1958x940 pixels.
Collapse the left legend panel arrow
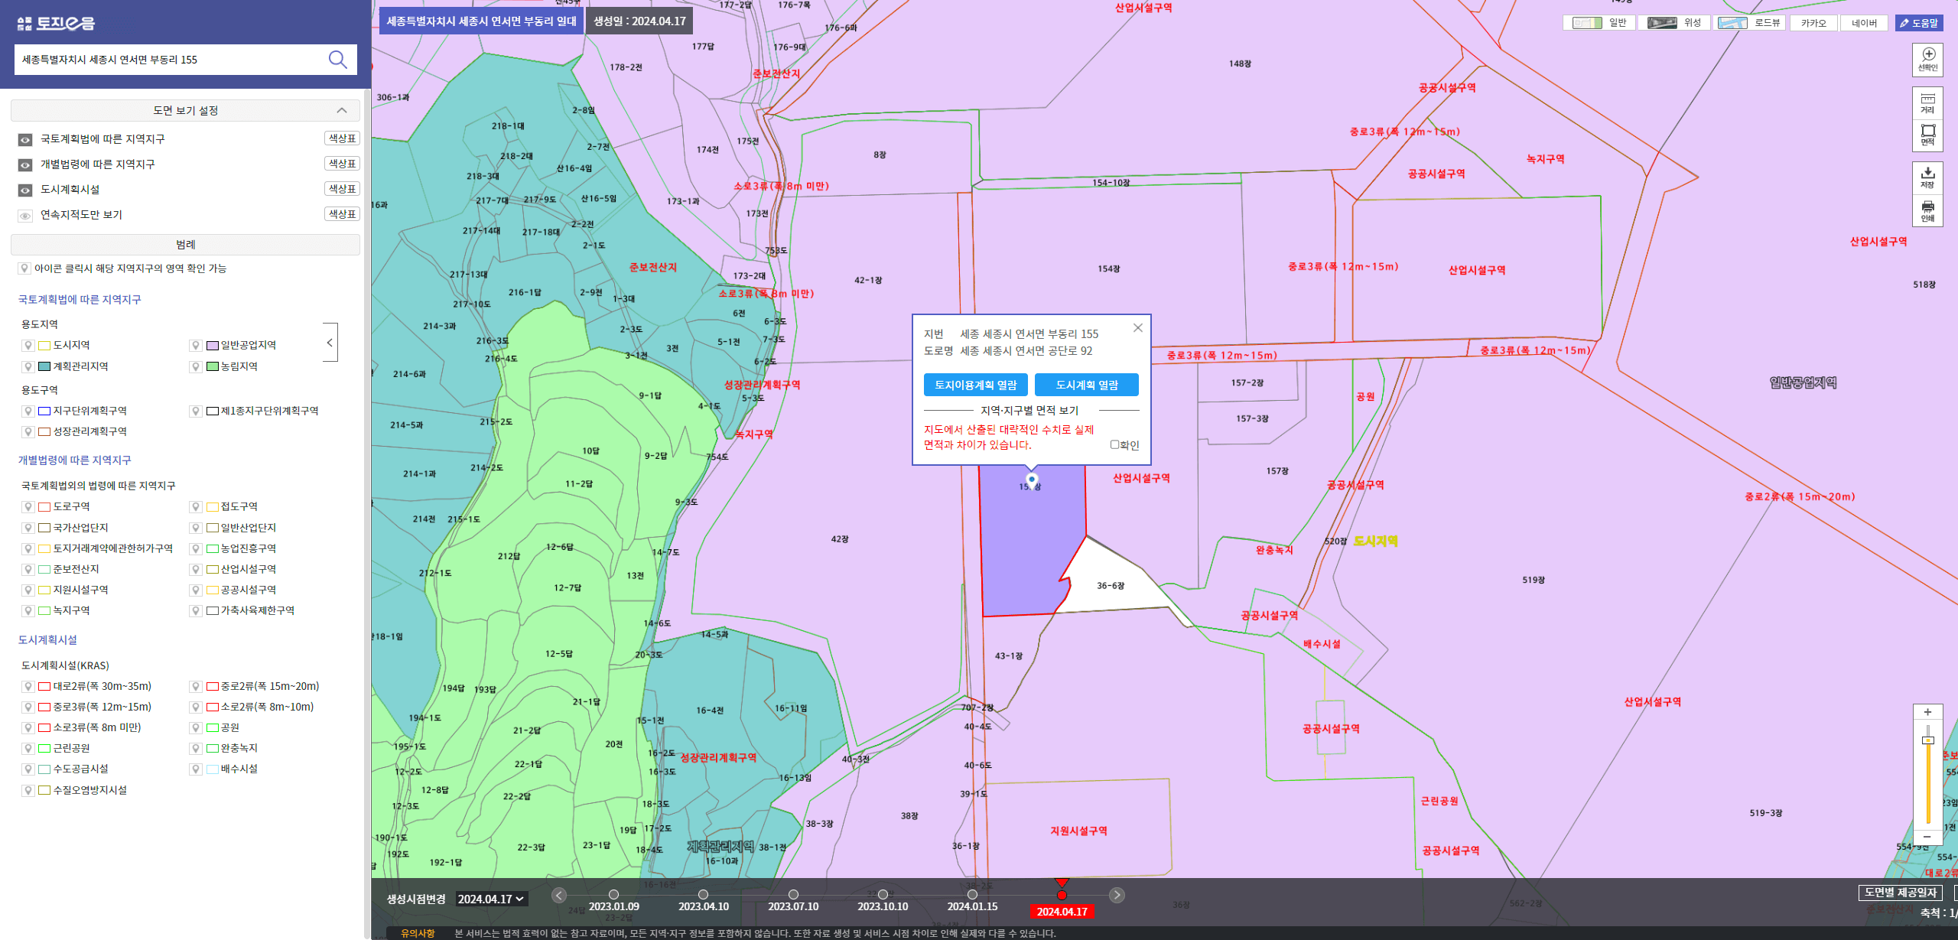pos(330,343)
